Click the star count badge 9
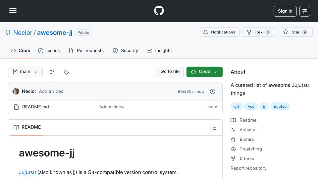318x179 pixels. click(305, 32)
